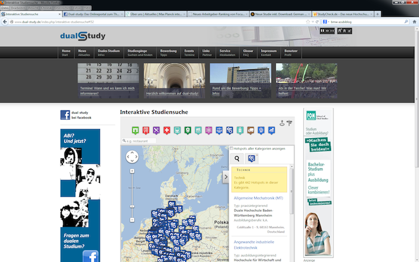
Task: Zoom out the map with minus button
Action: [x=132, y=220]
